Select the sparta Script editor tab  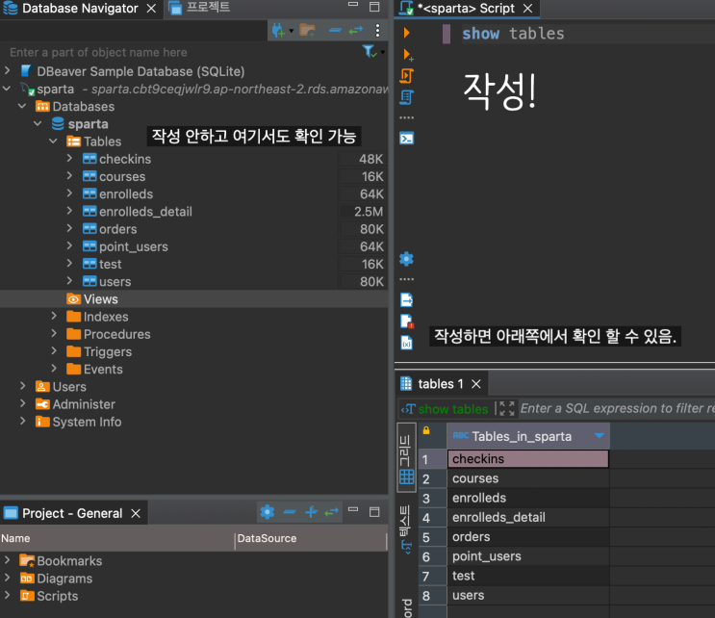[x=466, y=9]
